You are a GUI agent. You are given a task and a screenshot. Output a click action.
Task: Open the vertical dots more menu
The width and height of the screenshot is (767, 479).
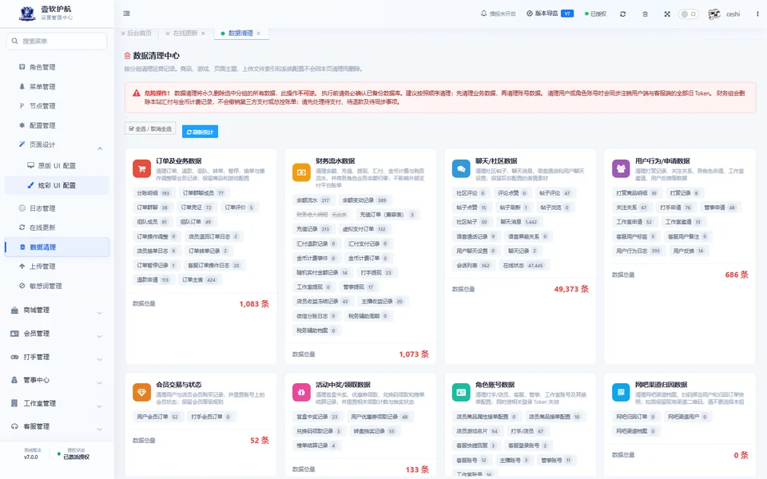tap(757, 14)
